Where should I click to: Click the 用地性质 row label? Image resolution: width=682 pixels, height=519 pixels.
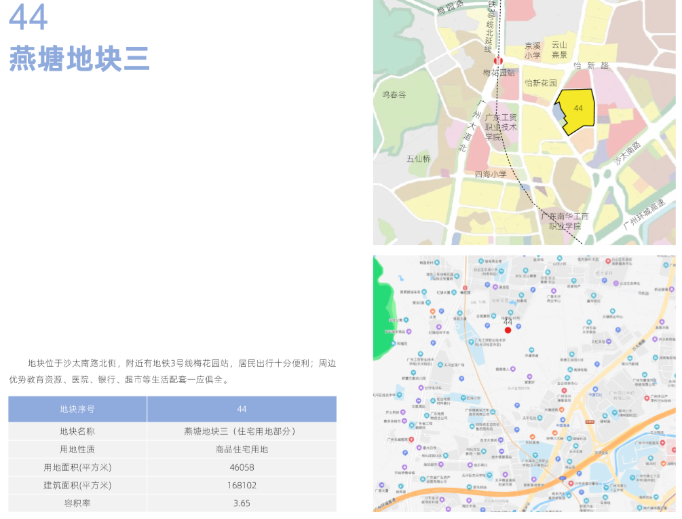click(77, 449)
